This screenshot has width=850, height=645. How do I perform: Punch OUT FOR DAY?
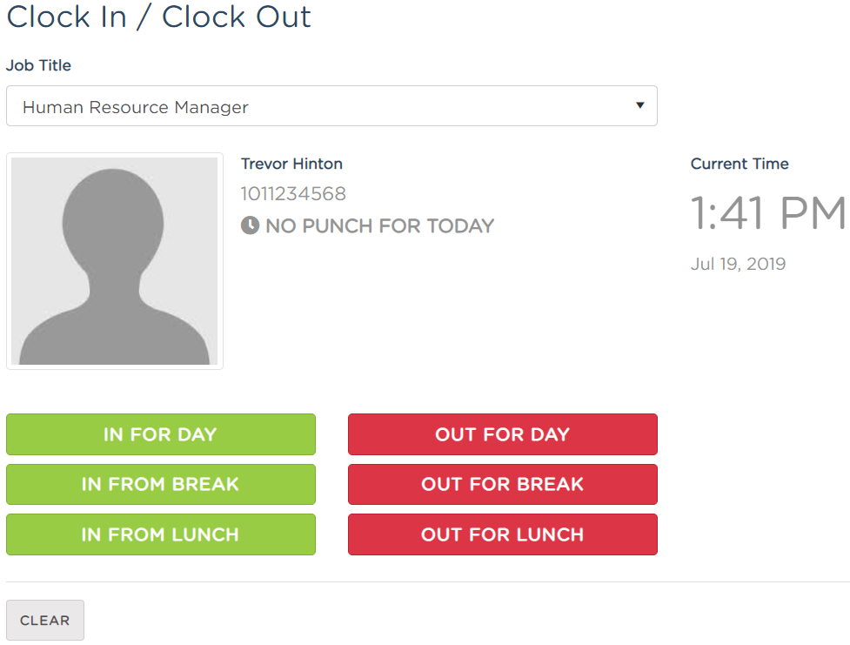[503, 434]
